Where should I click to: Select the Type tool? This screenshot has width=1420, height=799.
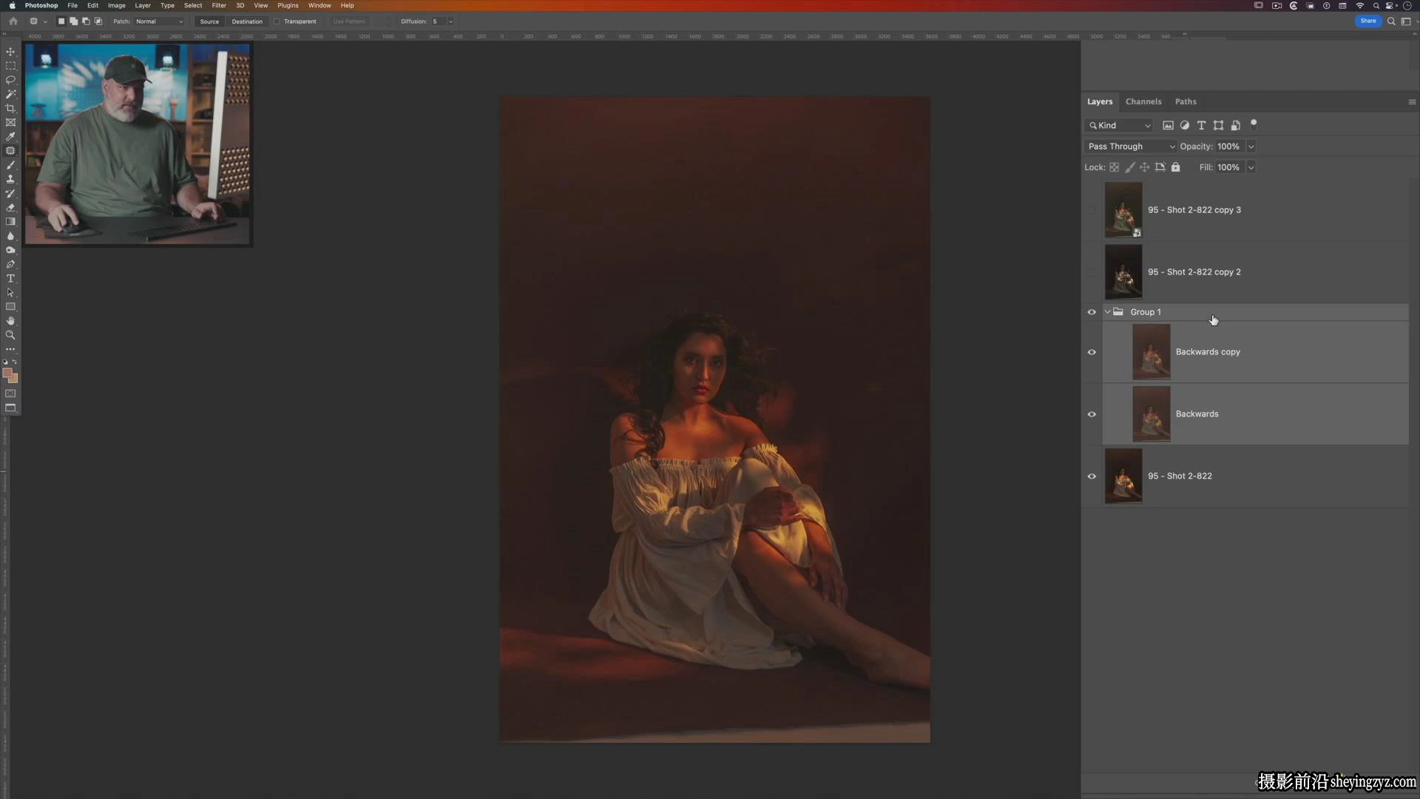pos(10,279)
